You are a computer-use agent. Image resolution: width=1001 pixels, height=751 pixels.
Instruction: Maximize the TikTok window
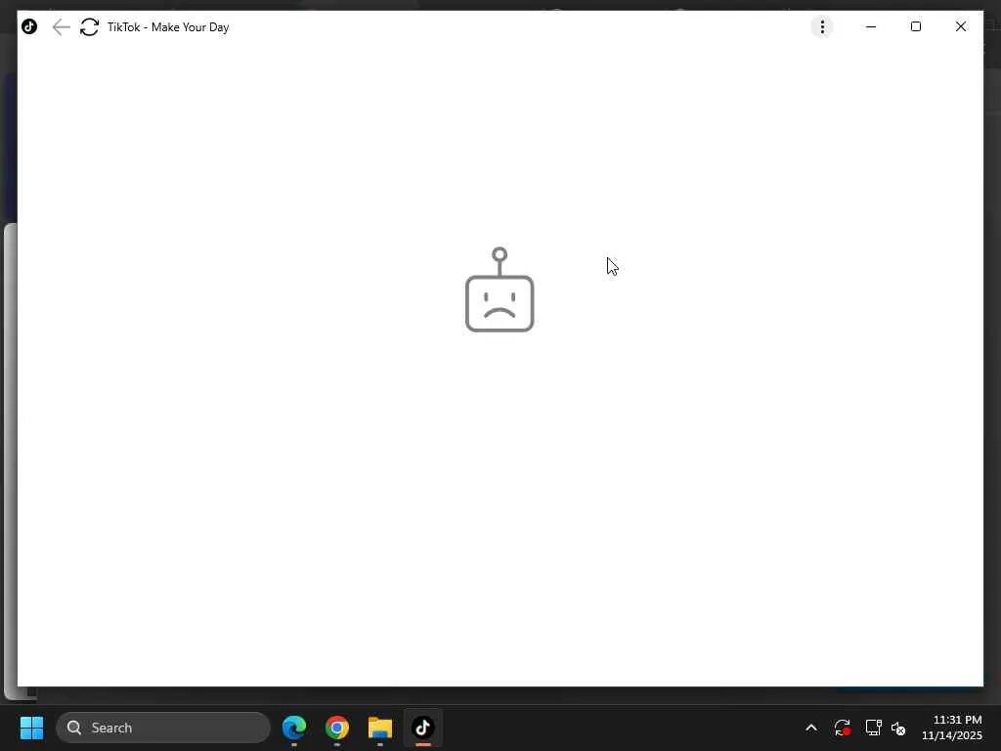click(x=915, y=26)
